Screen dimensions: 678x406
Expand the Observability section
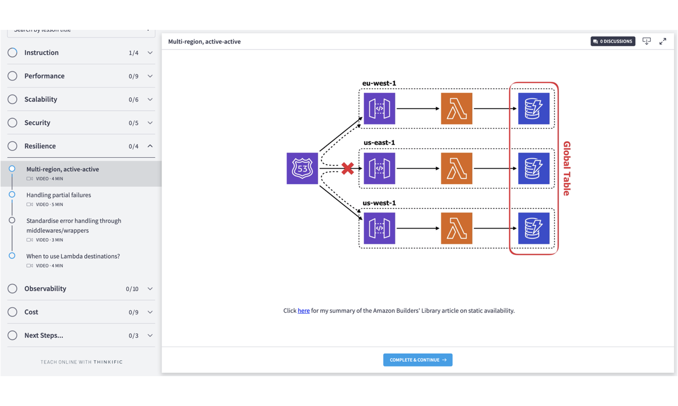(x=150, y=288)
